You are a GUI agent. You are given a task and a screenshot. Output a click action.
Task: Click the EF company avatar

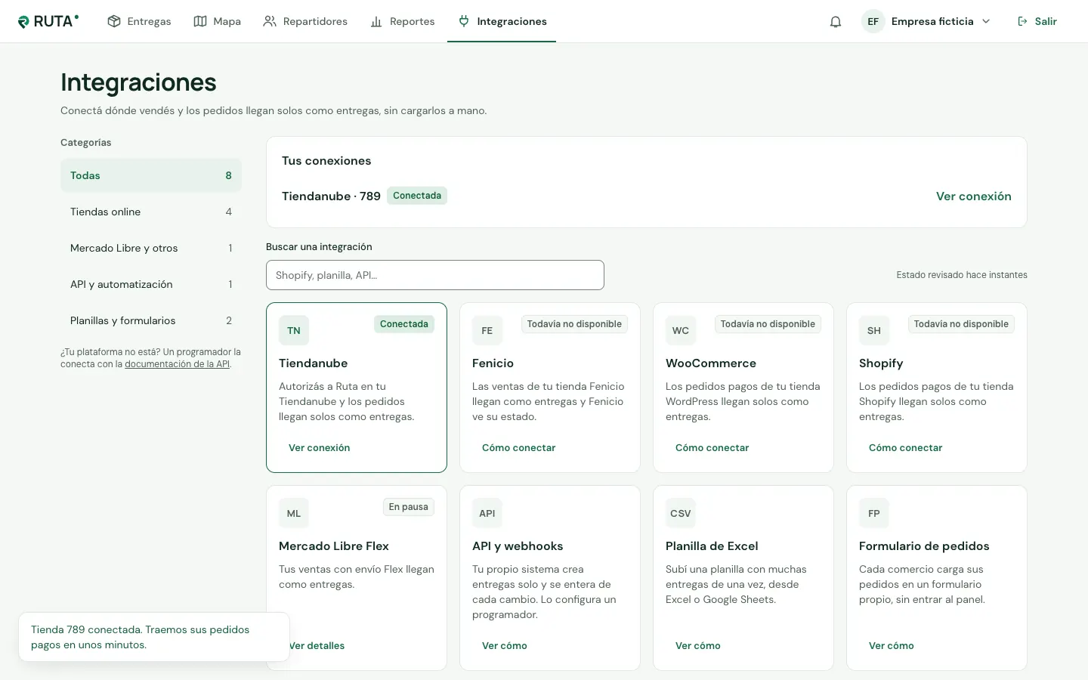[873, 21]
